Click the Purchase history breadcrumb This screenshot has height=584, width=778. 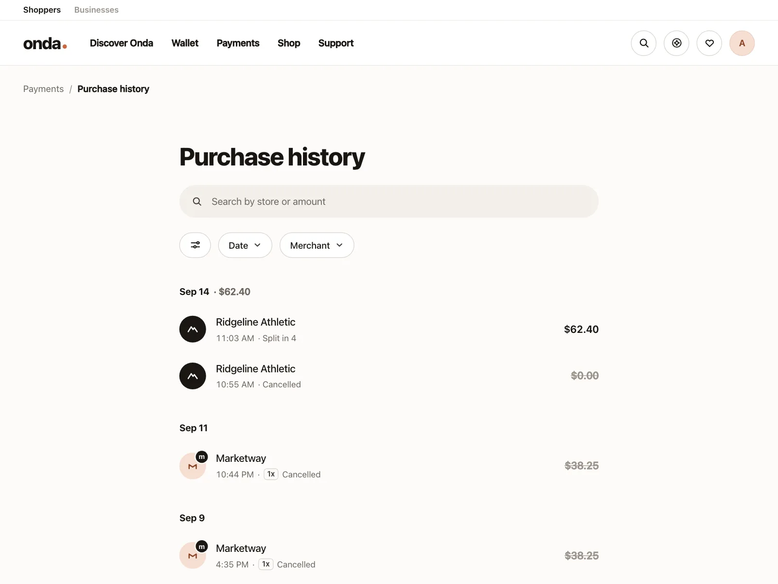[x=113, y=89]
